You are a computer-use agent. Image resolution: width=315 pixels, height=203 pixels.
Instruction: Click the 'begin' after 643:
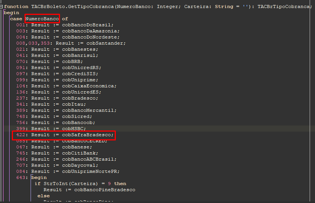[39, 177]
